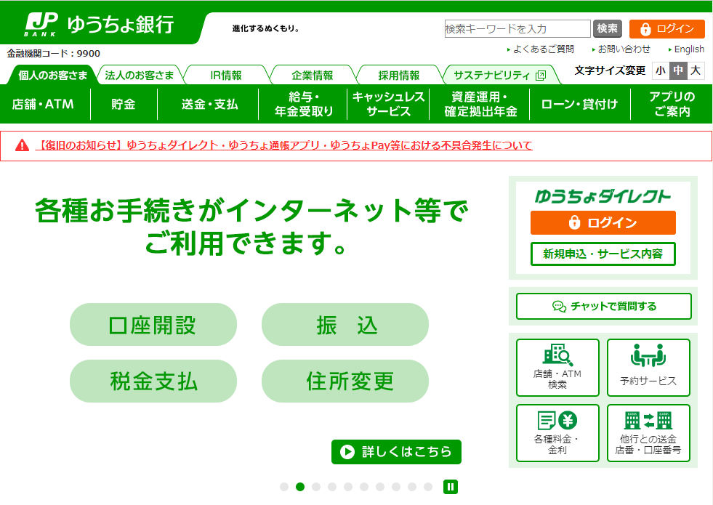
Task: Click the 振込 pill
Action: pos(345,325)
